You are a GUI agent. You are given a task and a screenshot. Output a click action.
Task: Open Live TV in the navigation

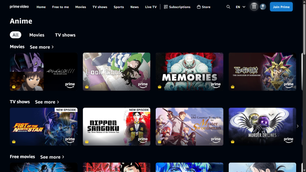coord(151,7)
